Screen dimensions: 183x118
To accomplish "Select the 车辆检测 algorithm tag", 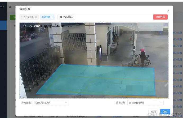I will pyautogui.click(x=46, y=17).
